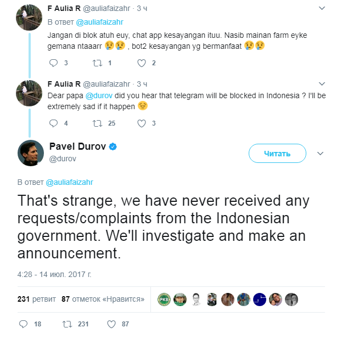
Task: Like the 'Dear papa' tweet
Action: point(141,123)
